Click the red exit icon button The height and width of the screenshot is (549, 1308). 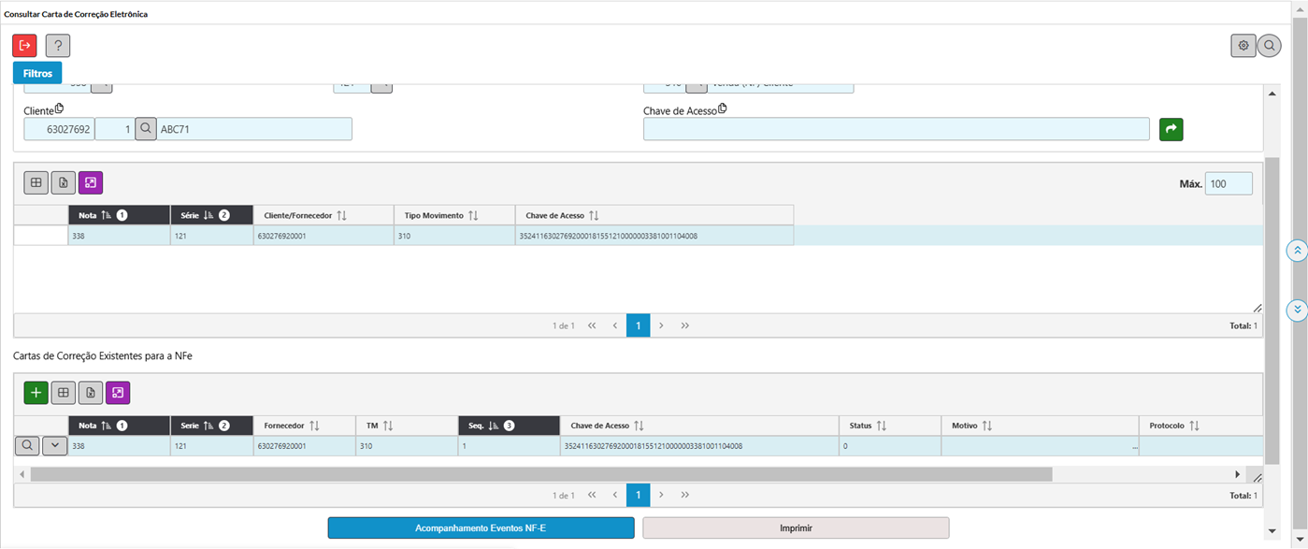[x=24, y=45]
